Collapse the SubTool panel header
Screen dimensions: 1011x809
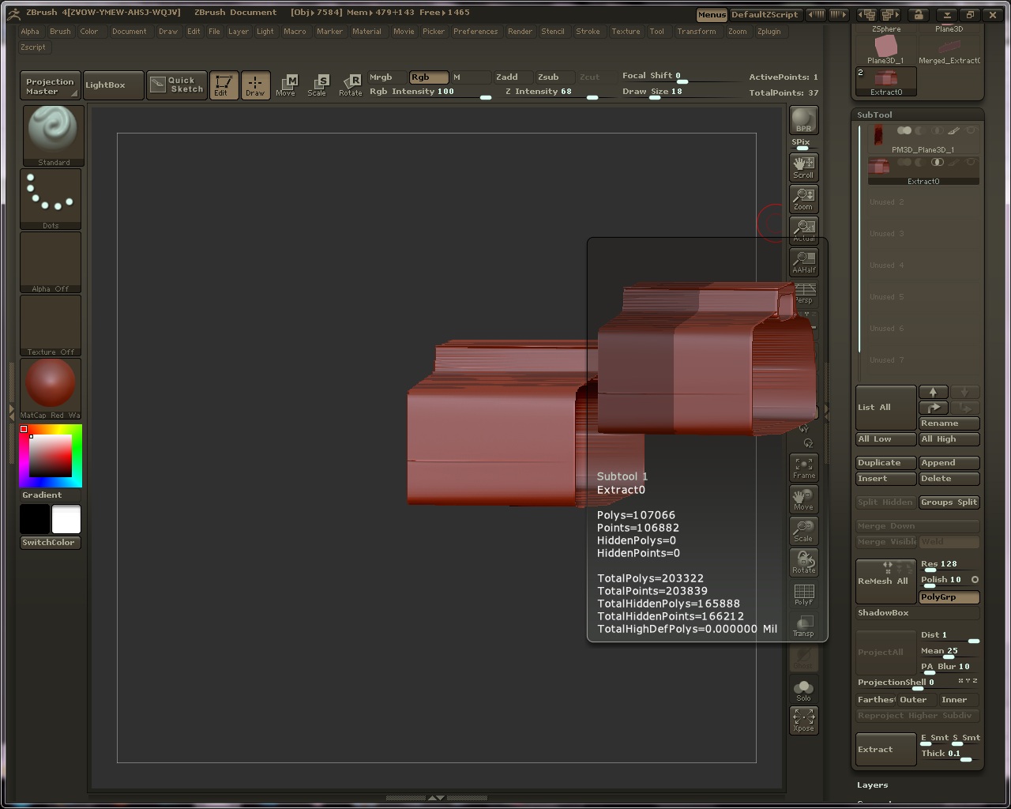(x=874, y=114)
